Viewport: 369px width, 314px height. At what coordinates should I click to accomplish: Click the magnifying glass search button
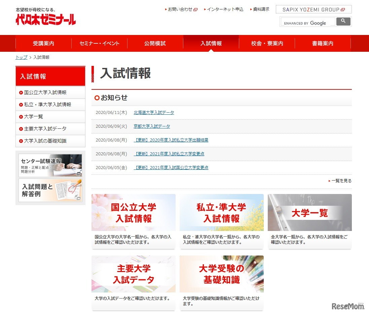point(343,22)
